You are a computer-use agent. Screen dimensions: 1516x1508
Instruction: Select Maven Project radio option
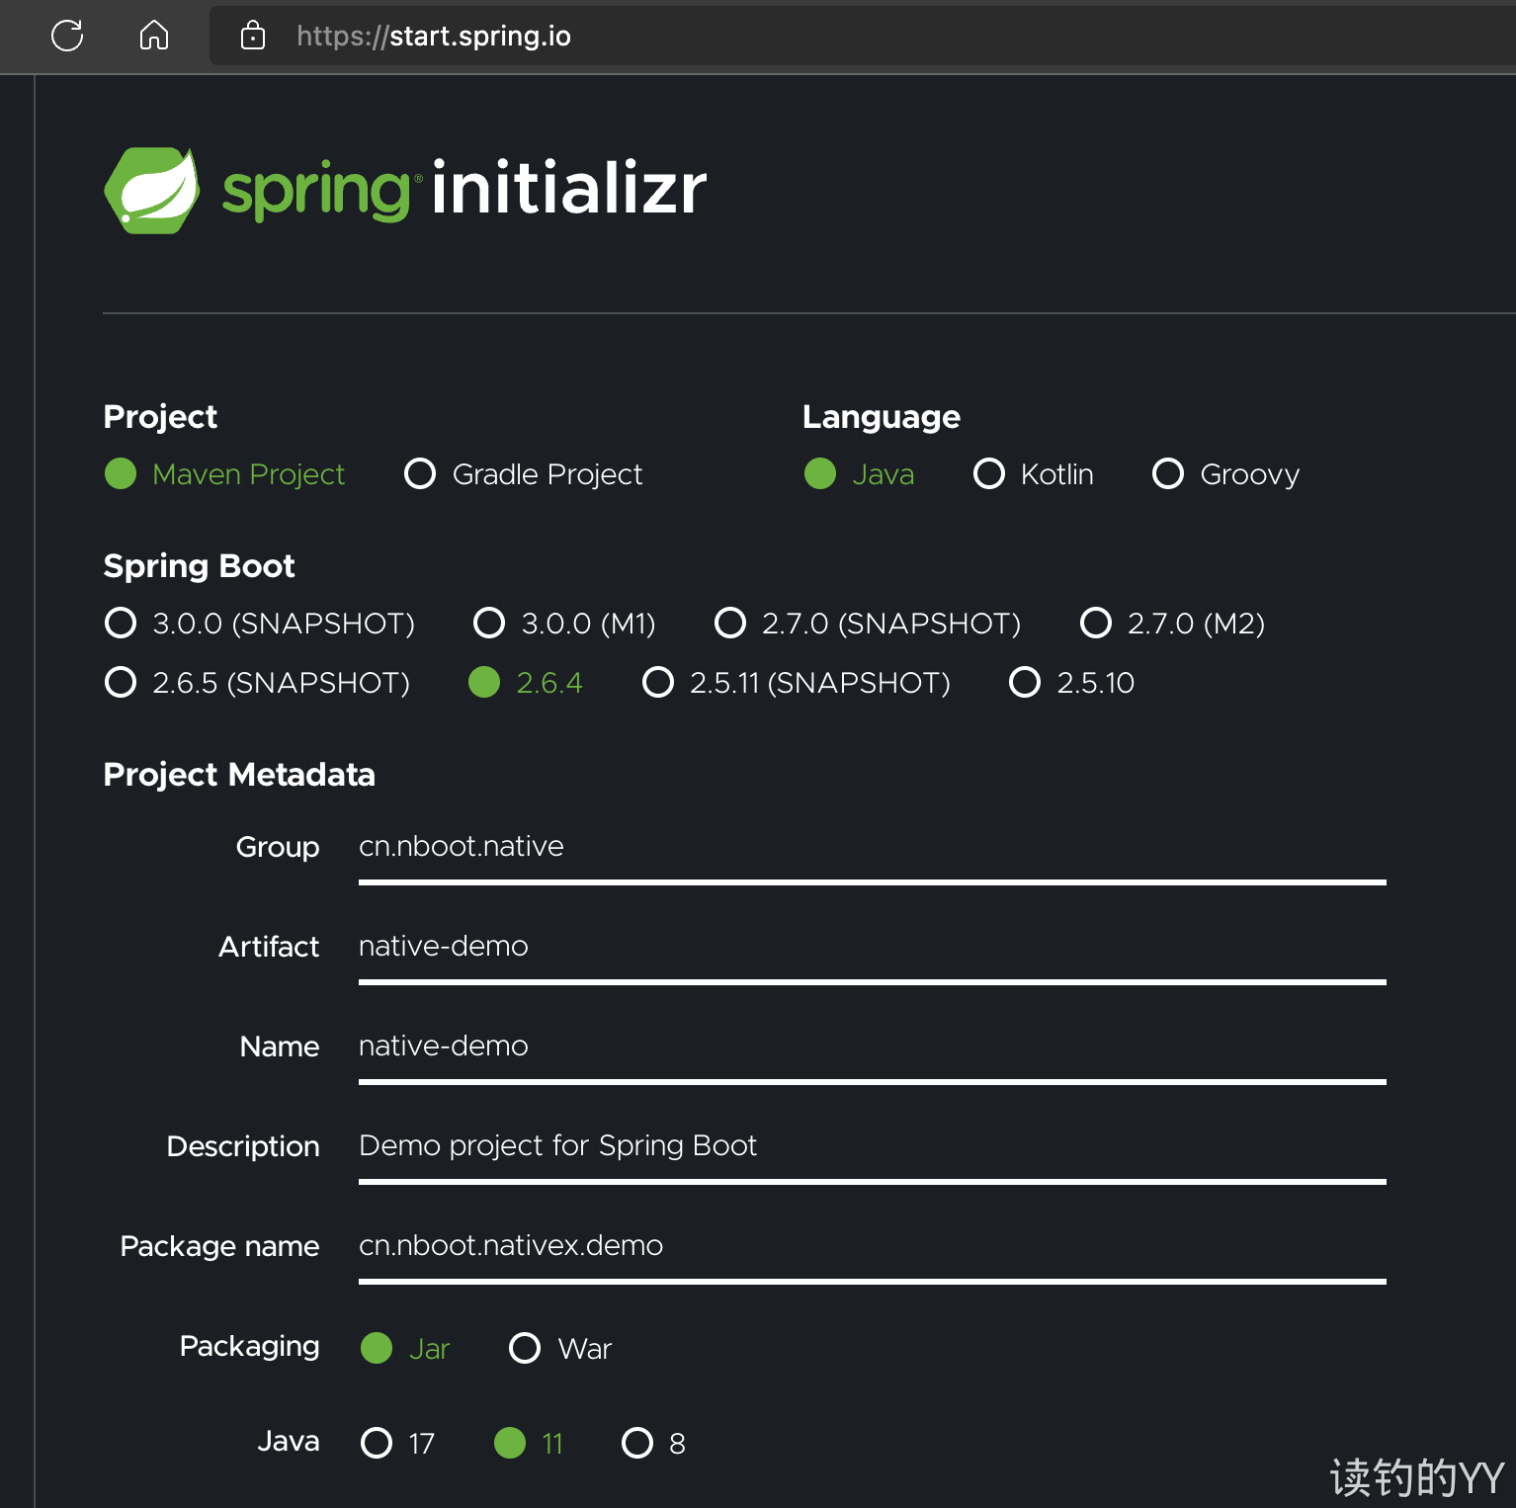point(225,474)
